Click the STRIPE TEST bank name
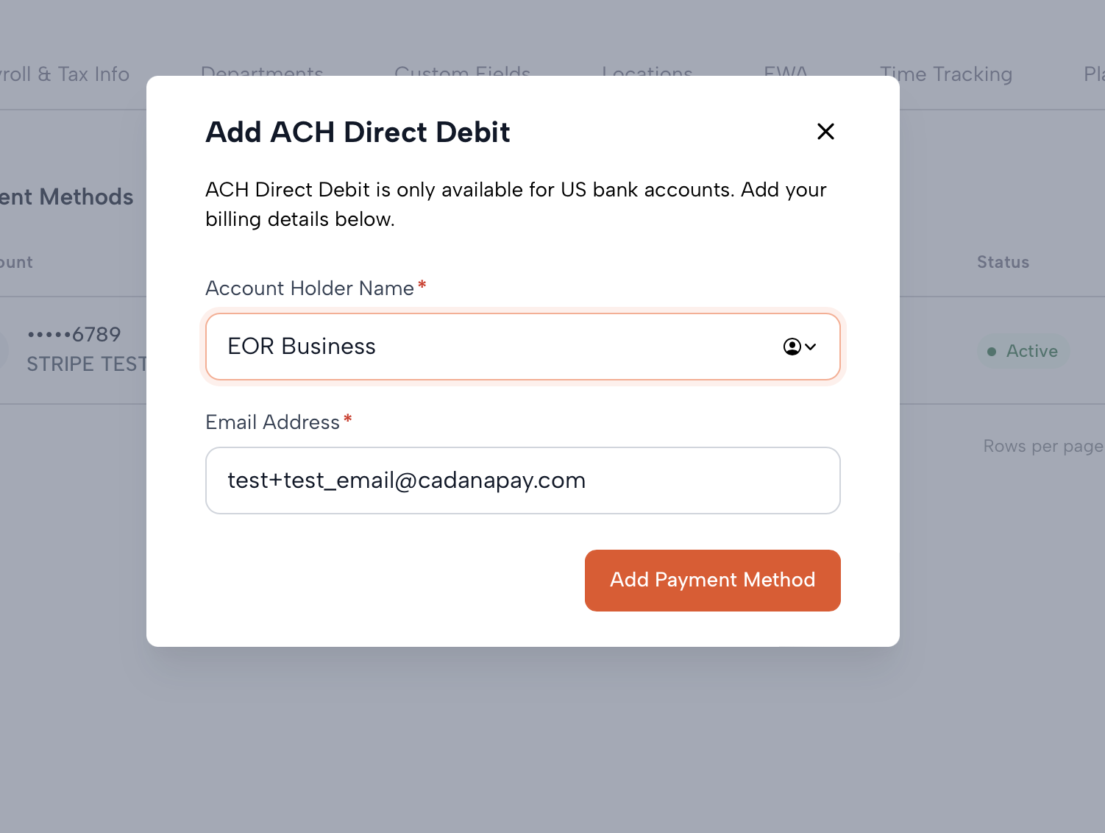The height and width of the screenshot is (833, 1105). [x=86, y=364]
